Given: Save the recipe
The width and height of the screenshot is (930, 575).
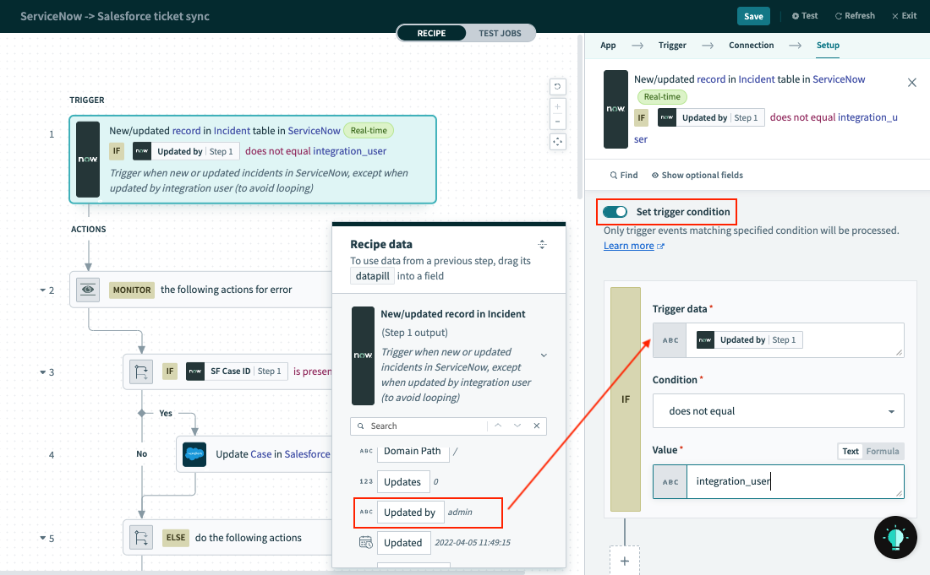Looking at the screenshot, I should (x=753, y=15).
